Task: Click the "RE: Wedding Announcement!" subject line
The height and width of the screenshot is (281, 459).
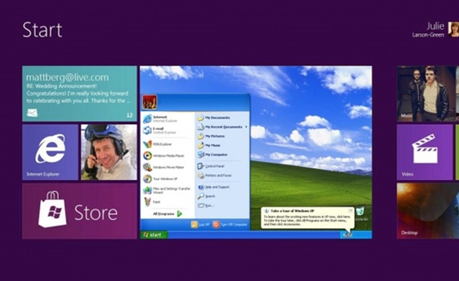Action: tap(62, 86)
